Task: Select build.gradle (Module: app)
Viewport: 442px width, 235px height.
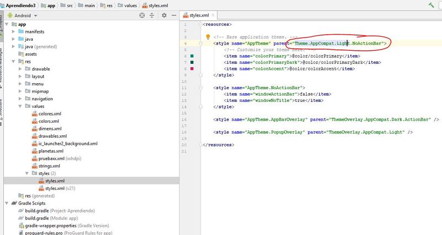Action: coord(48,218)
